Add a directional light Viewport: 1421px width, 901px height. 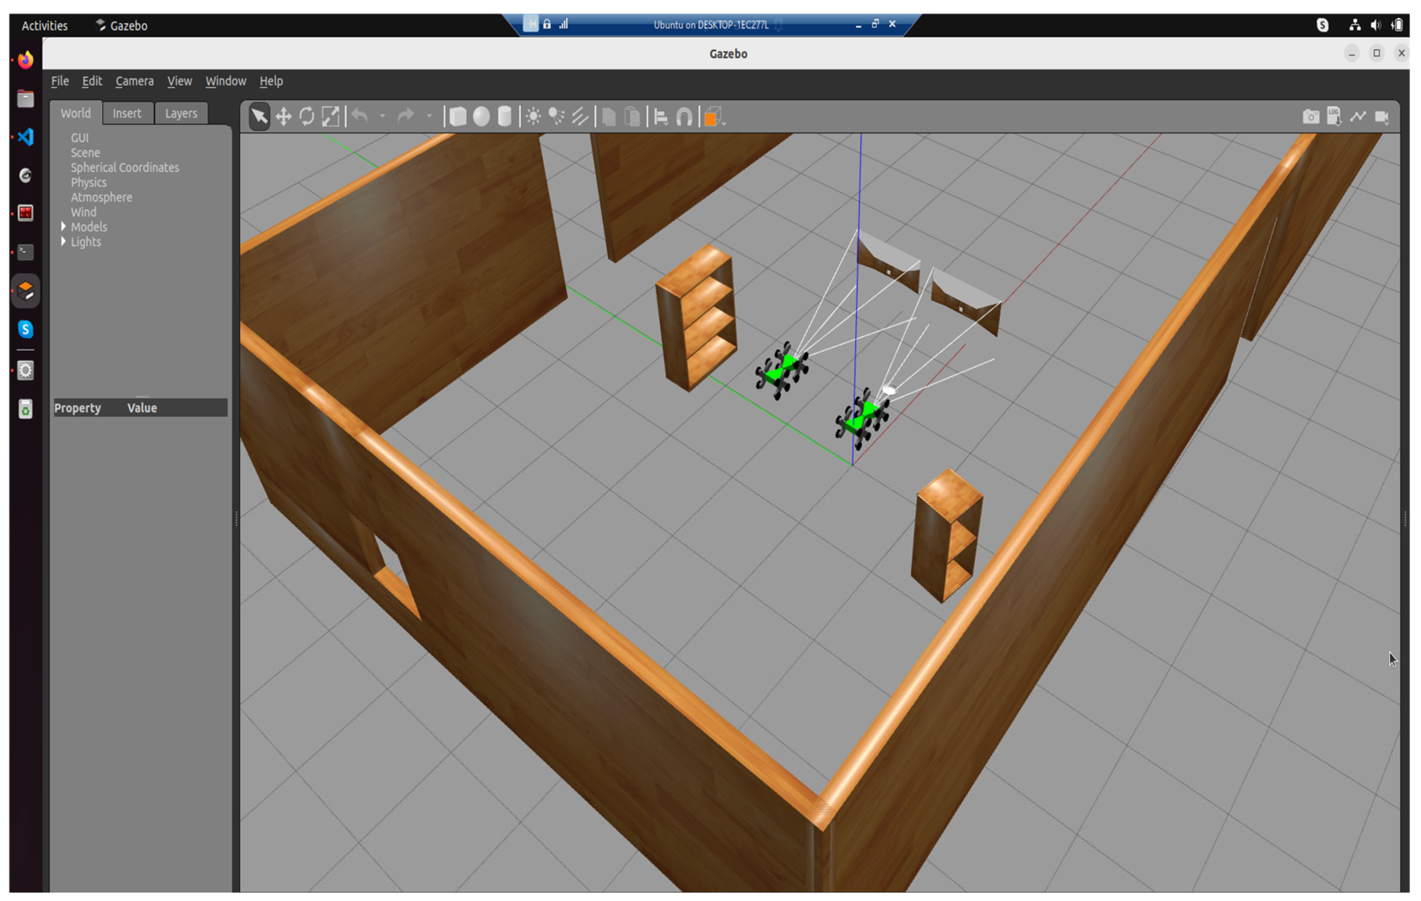(x=580, y=116)
